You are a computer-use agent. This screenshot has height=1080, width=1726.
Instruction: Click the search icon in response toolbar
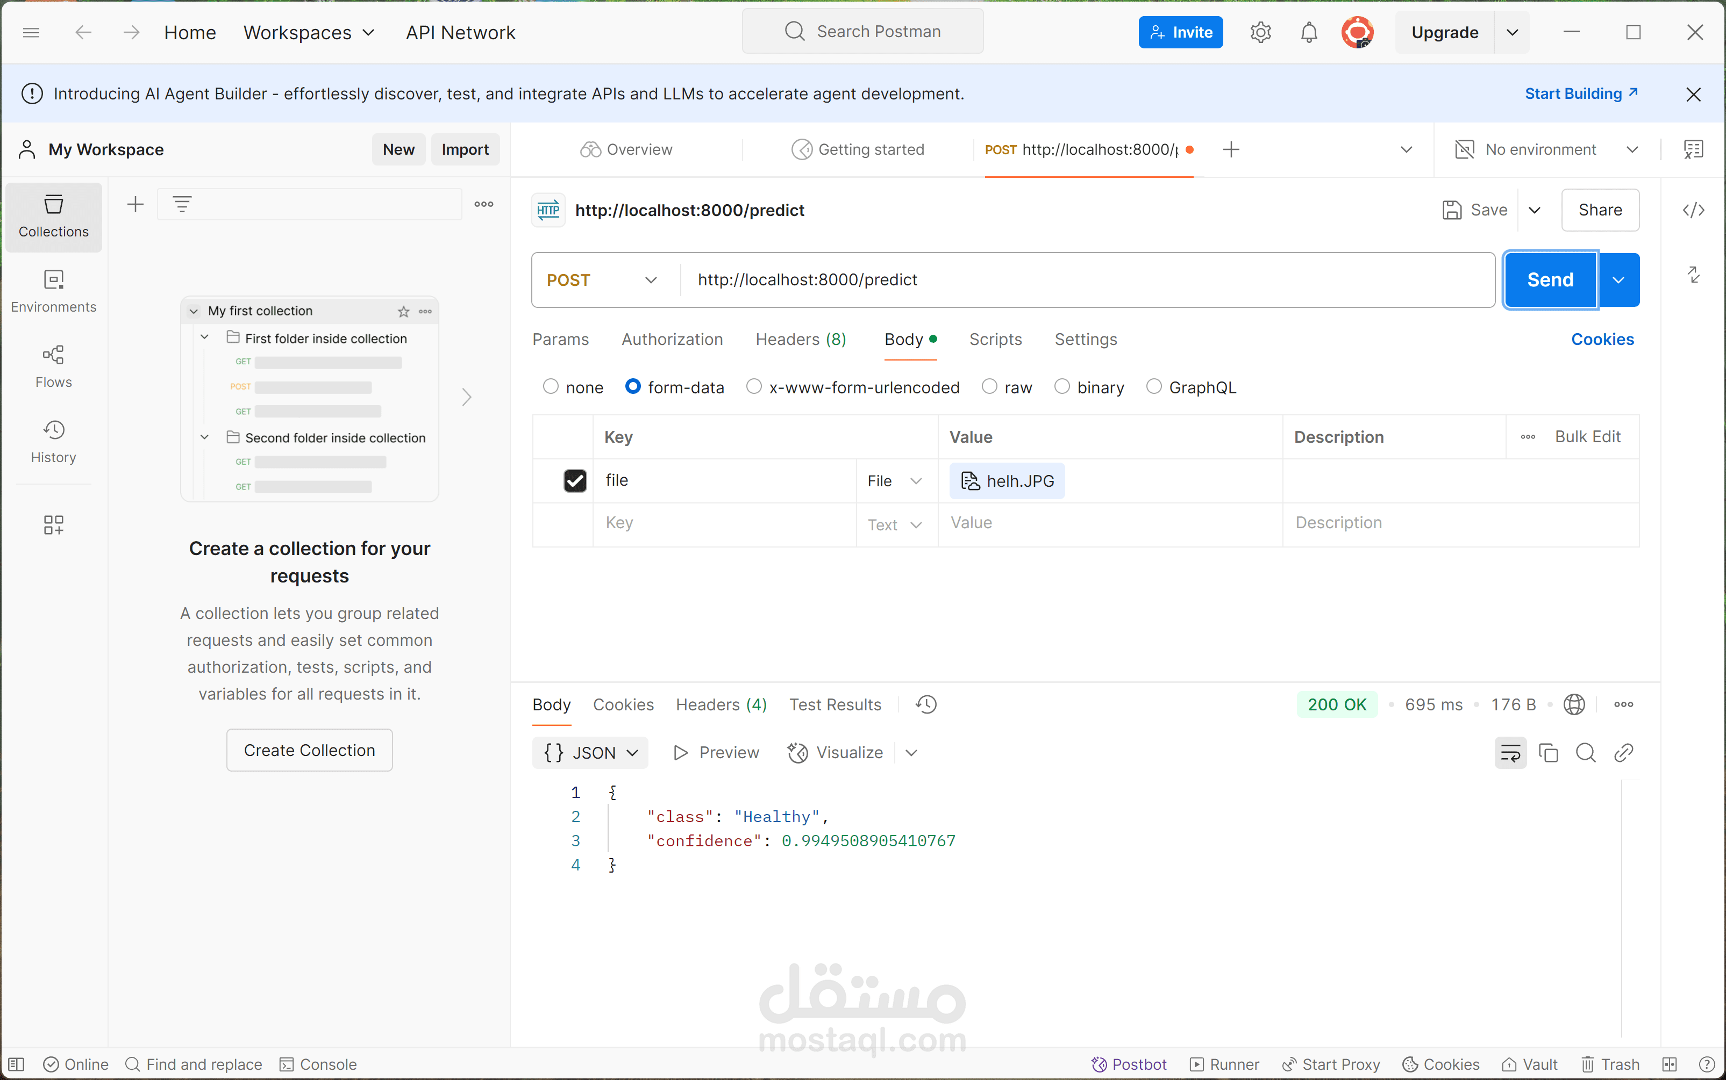coord(1585,753)
